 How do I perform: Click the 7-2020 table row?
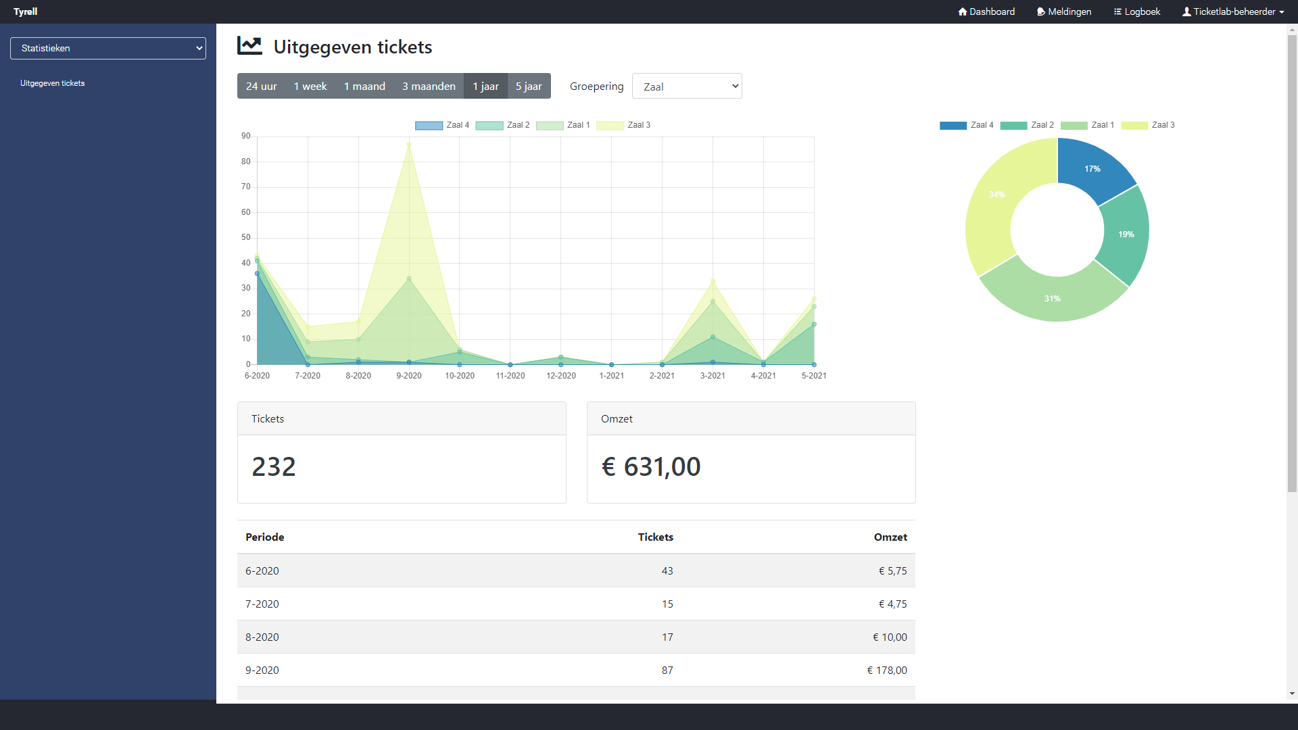(576, 604)
